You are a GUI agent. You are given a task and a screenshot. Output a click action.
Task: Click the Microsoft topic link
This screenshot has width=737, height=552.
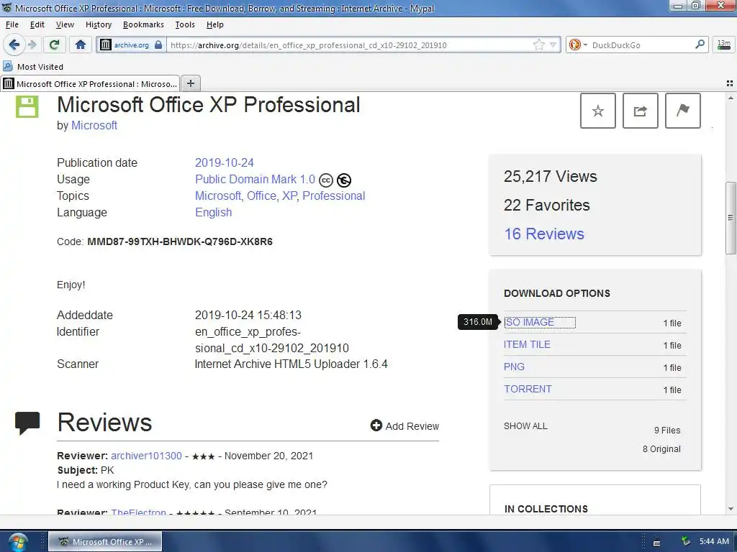(217, 195)
